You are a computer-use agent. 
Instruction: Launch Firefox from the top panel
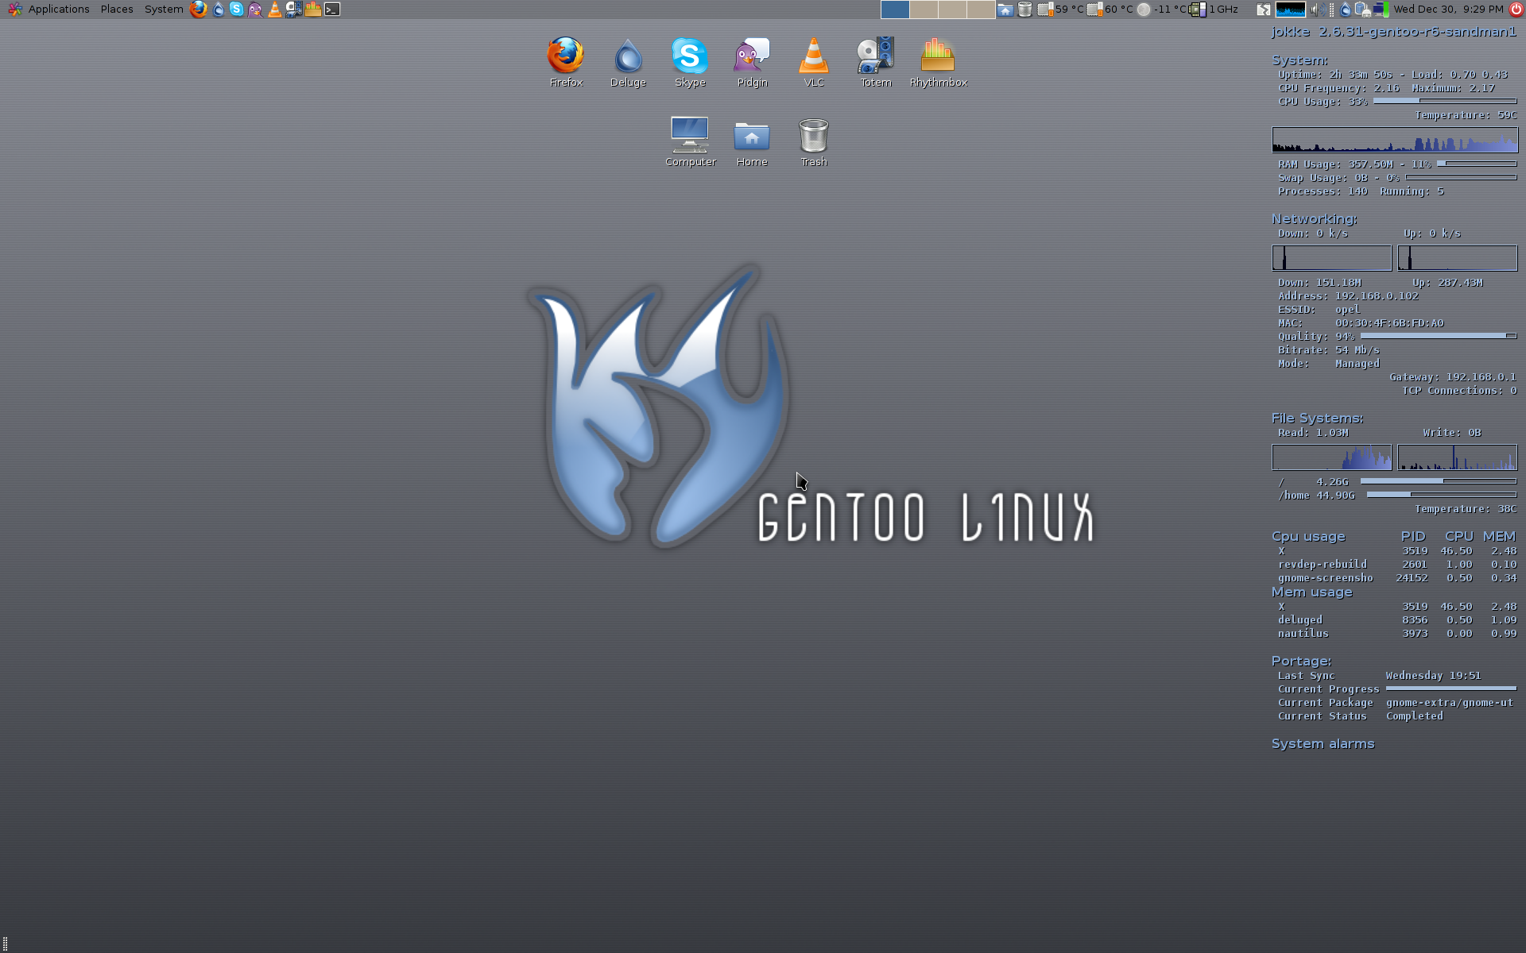tap(199, 10)
